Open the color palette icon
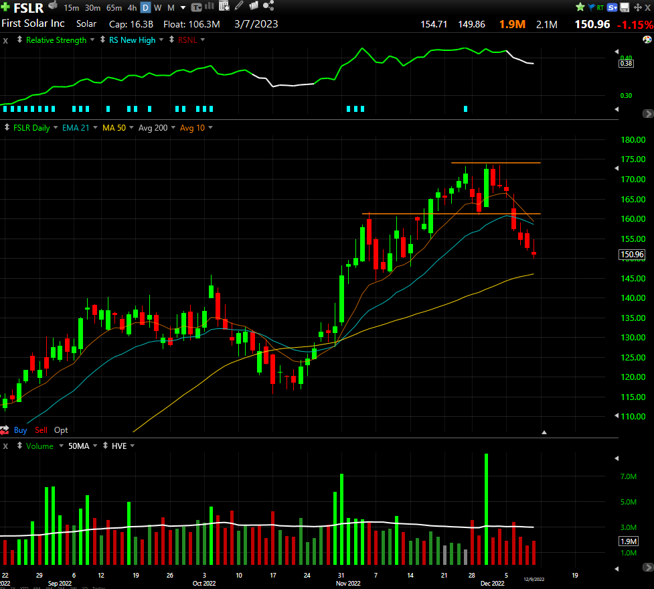 click(647, 40)
